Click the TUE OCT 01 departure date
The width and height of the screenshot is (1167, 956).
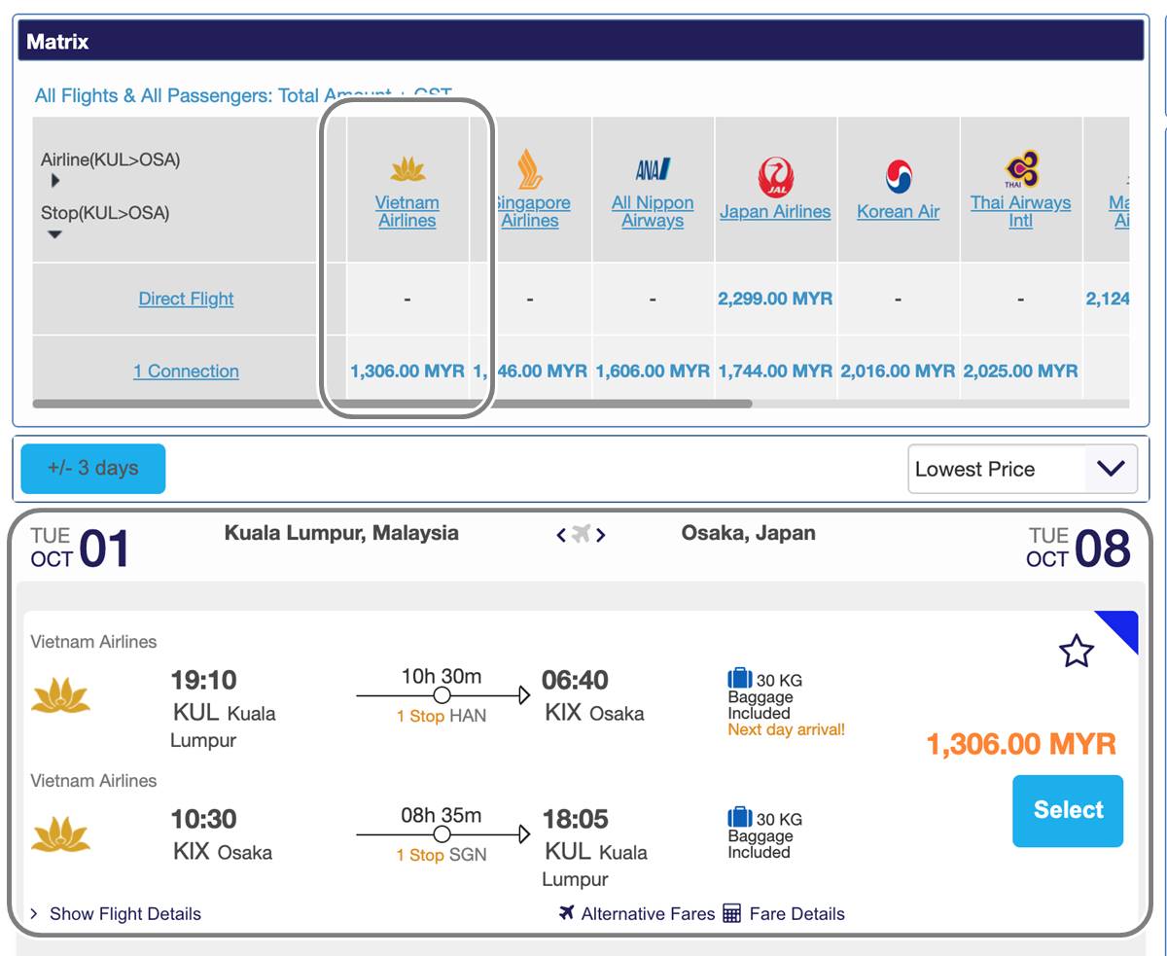click(80, 548)
